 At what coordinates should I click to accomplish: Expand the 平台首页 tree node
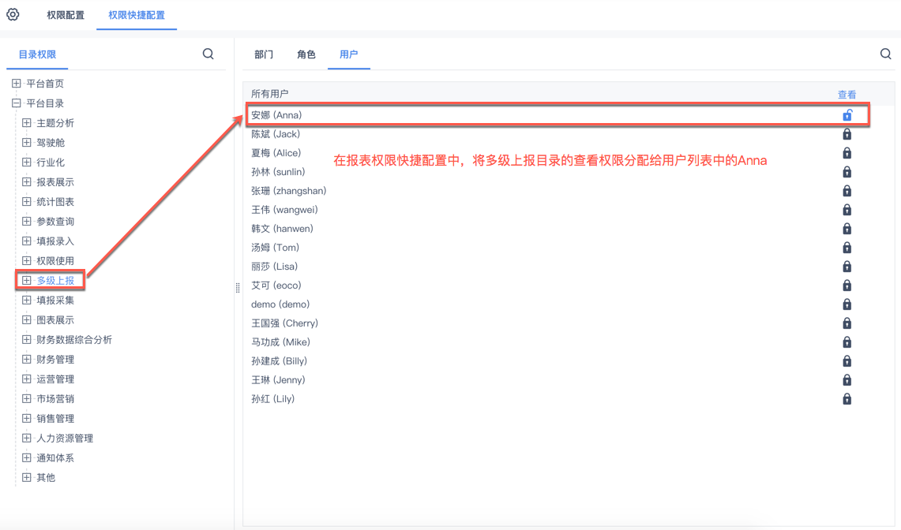pos(16,84)
